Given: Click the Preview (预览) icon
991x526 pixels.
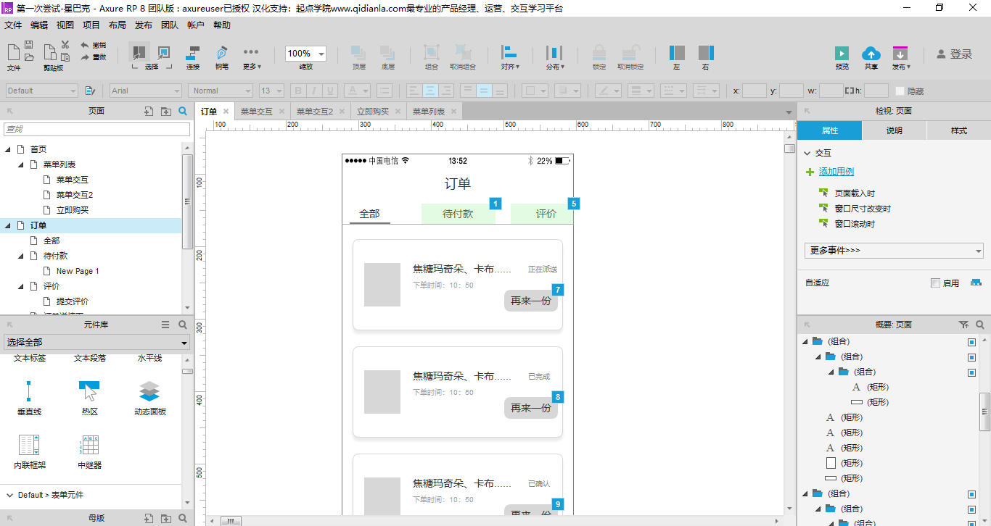Looking at the screenshot, I should click(842, 54).
